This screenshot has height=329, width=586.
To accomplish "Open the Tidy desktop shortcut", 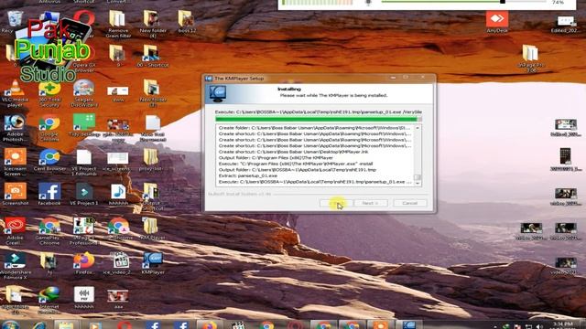I will coord(84,125).
